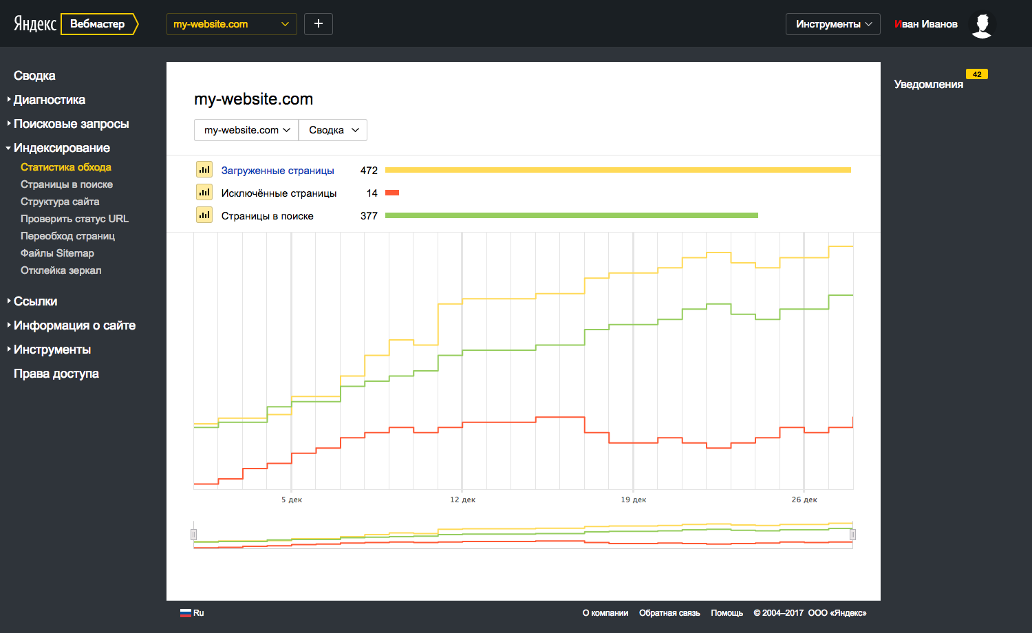The height and width of the screenshot is (633, 1032).
Task: Open Права доступа in sidebar
Action: pos(56,374)
